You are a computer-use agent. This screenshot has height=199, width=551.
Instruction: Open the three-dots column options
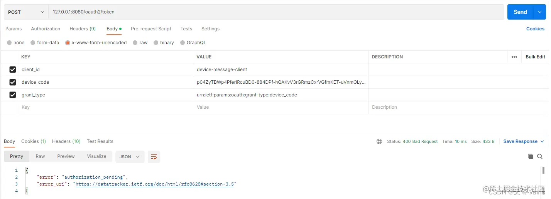click(x=514, y=57)
